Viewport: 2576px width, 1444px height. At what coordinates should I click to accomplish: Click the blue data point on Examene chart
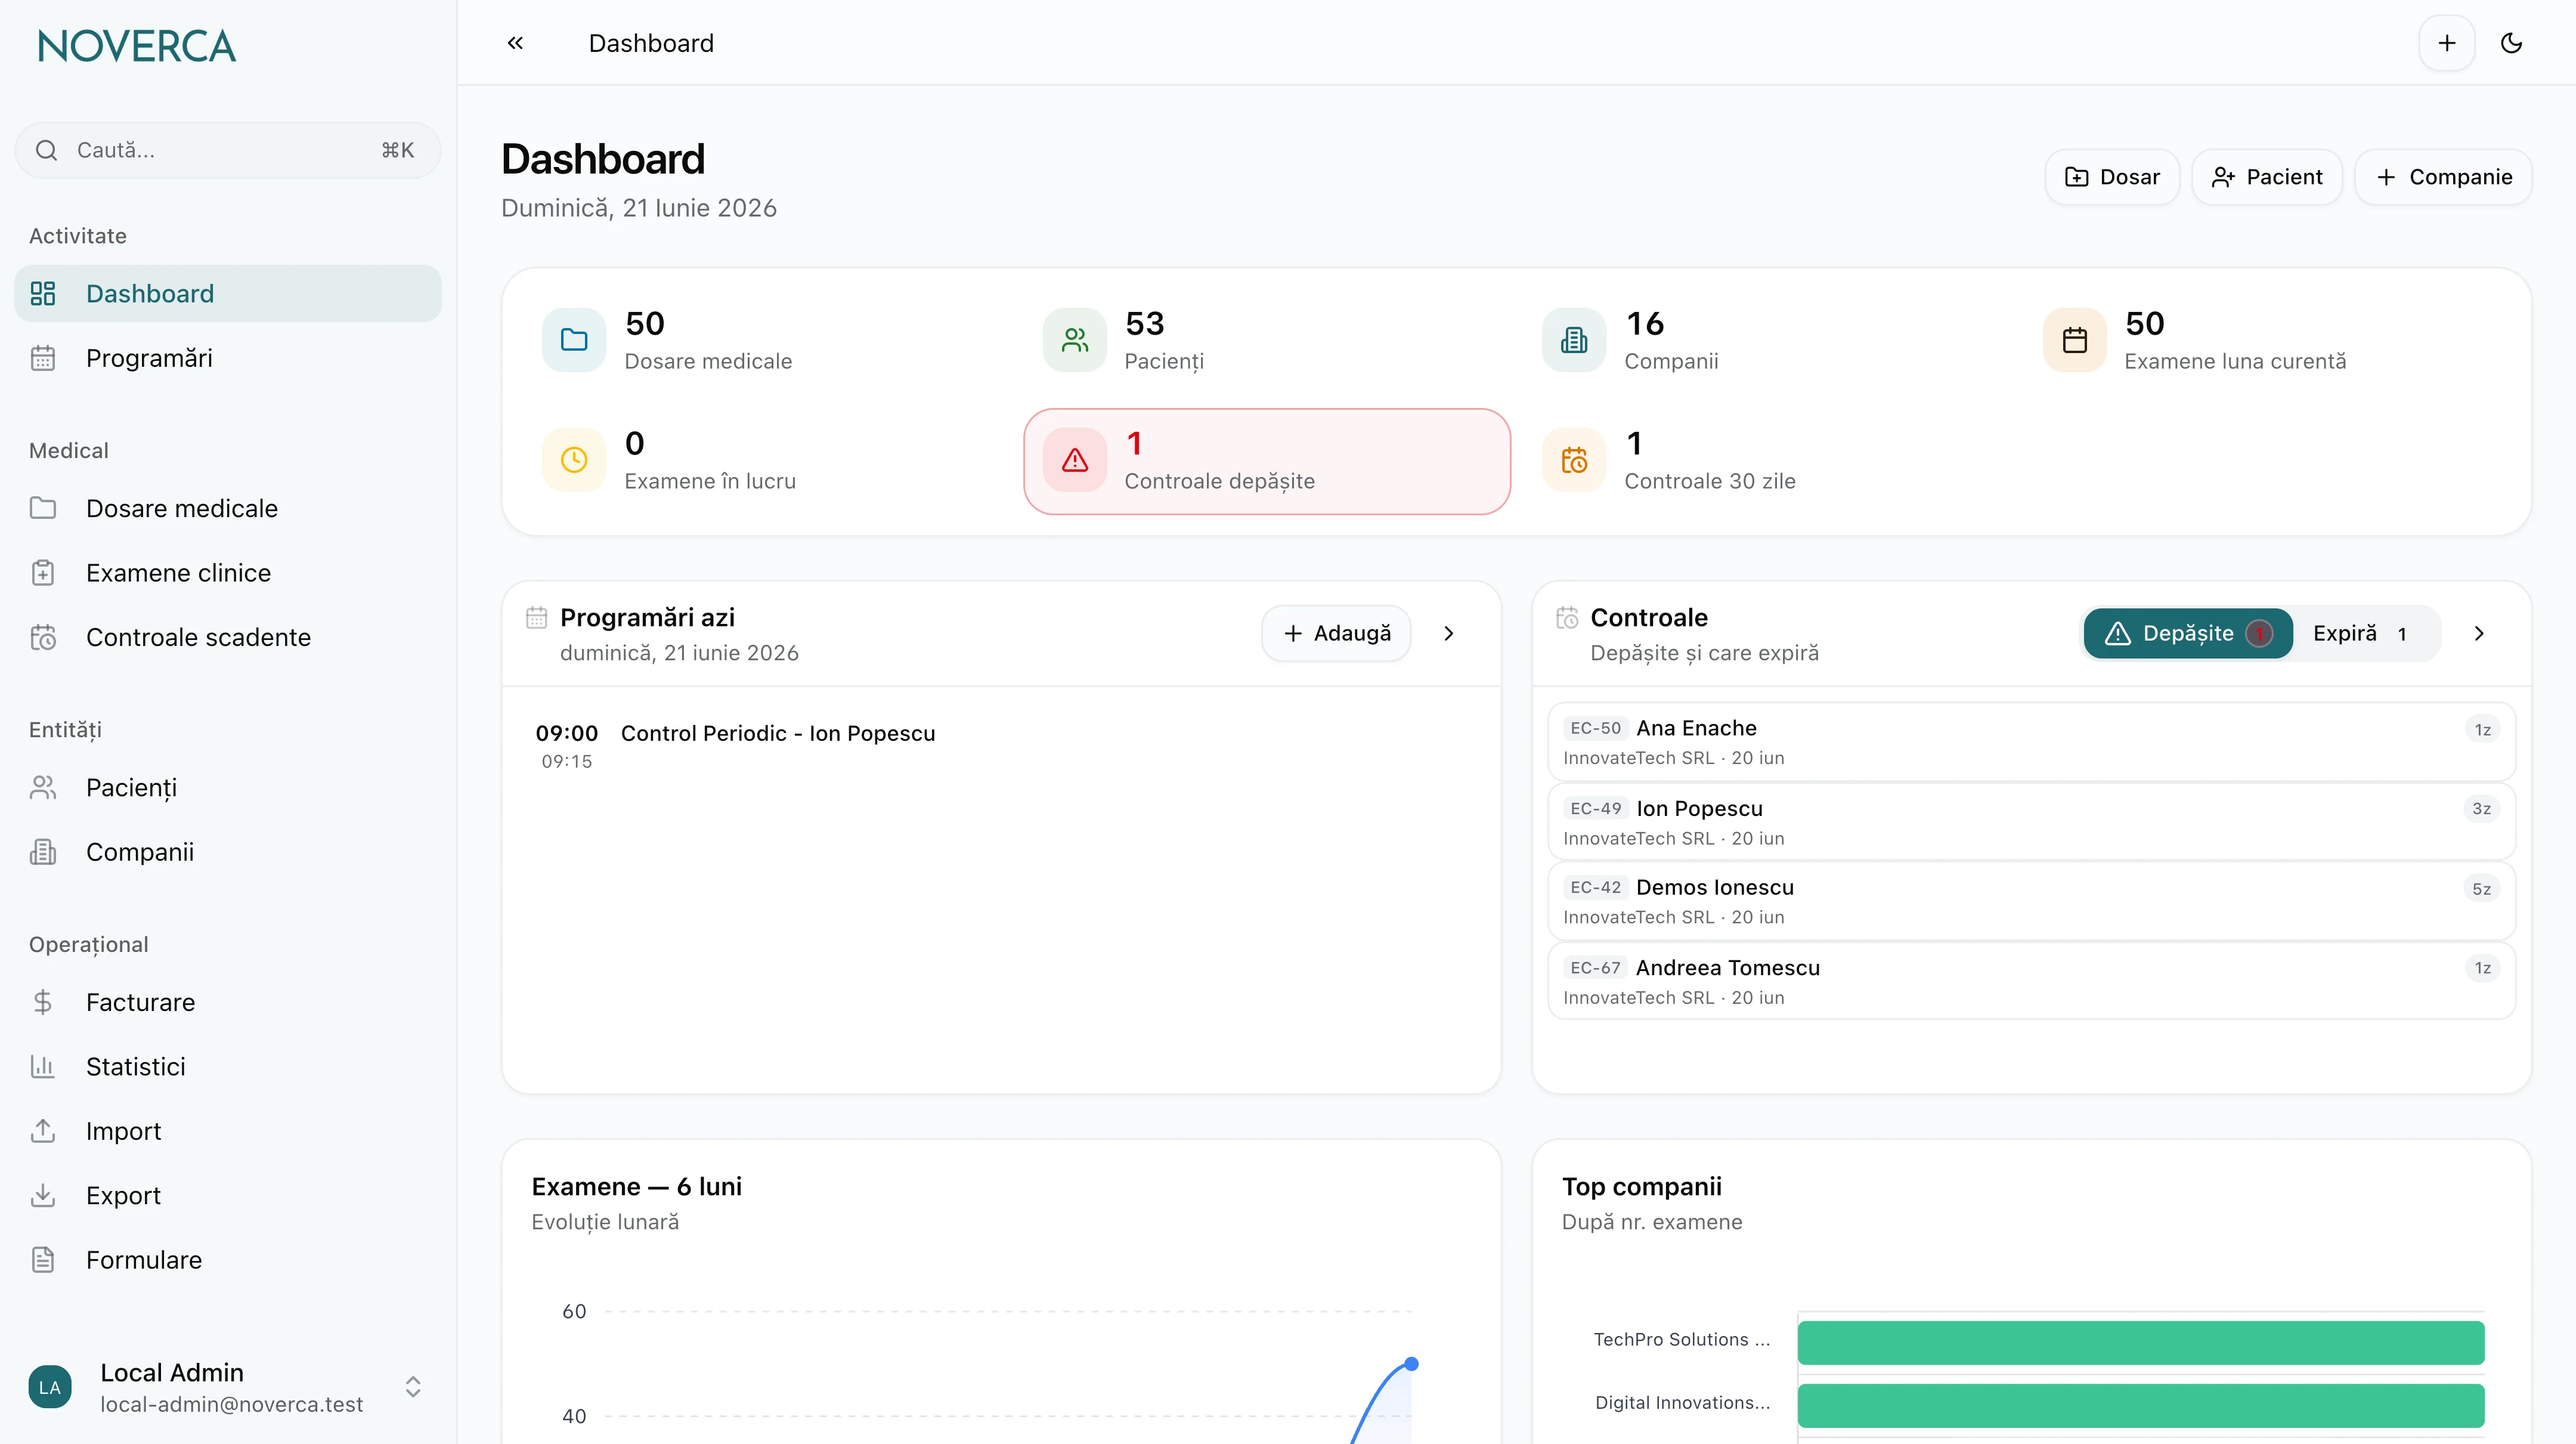click(x=1411, y=1364)
